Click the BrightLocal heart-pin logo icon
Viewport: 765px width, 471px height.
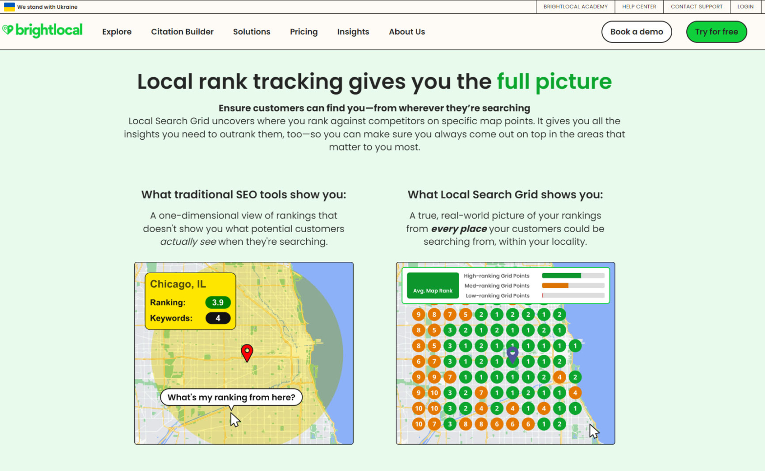tap(7, 30)
